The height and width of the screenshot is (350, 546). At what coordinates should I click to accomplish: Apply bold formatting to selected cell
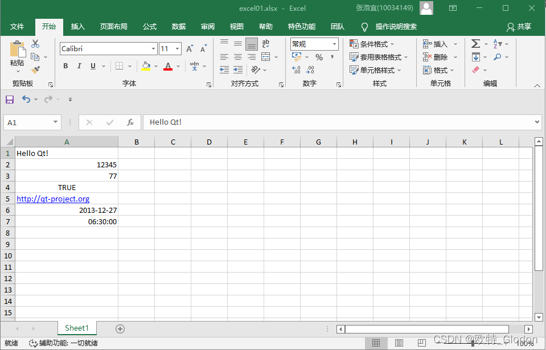tap(65, 66)
